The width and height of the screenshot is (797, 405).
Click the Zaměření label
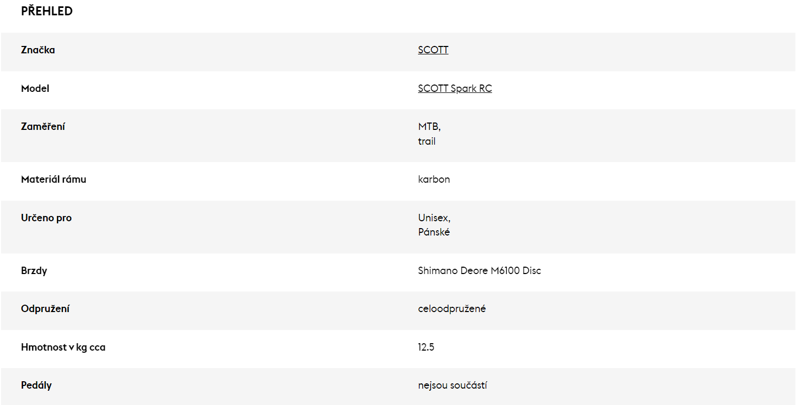coord(43,127)
